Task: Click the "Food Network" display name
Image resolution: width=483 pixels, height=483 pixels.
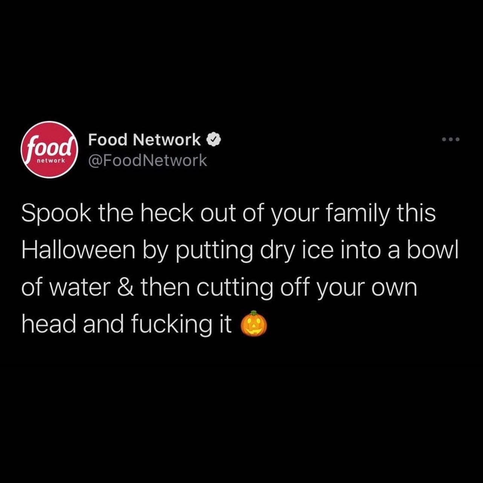Action: 144,140
